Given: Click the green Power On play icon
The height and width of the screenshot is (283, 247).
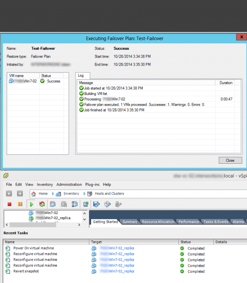Looking at the screenshot, I should [32, 204].
